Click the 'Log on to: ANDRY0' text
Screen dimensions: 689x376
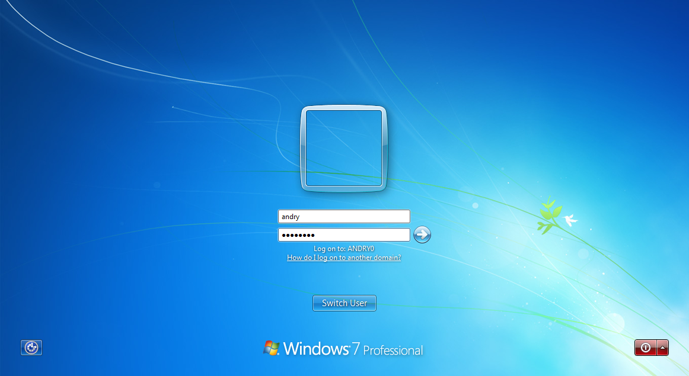[344, 248]
